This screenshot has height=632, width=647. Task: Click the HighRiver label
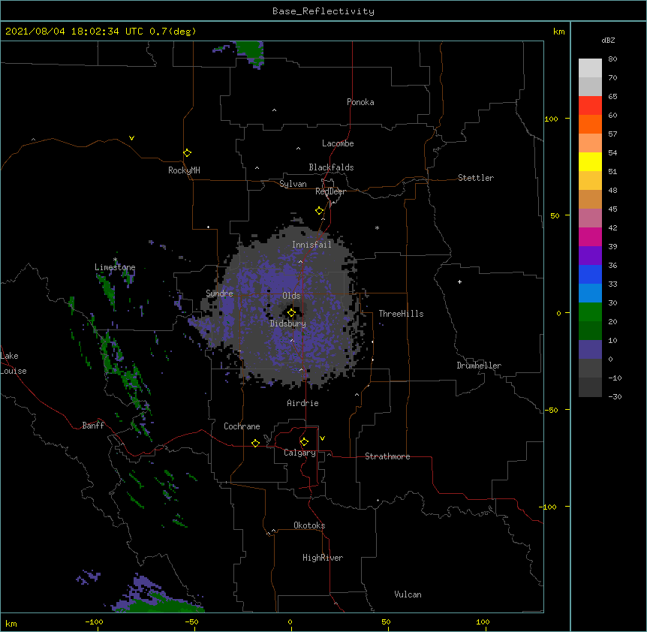(x=323, y=558)
